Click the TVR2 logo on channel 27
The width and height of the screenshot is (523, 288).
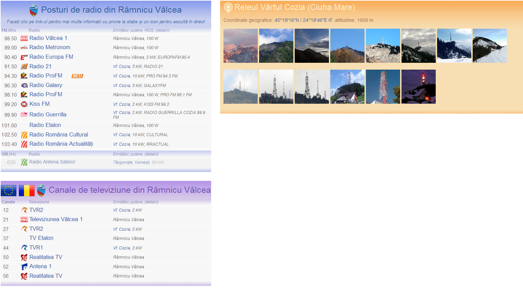(24, 229)
